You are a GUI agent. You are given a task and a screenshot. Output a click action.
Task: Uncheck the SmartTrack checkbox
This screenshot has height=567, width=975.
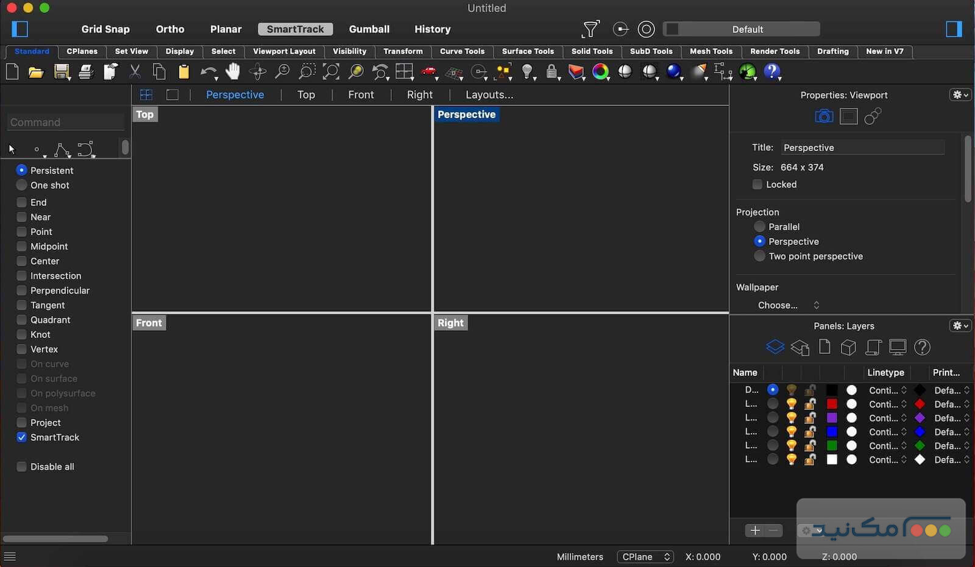(x=21, y=437)
